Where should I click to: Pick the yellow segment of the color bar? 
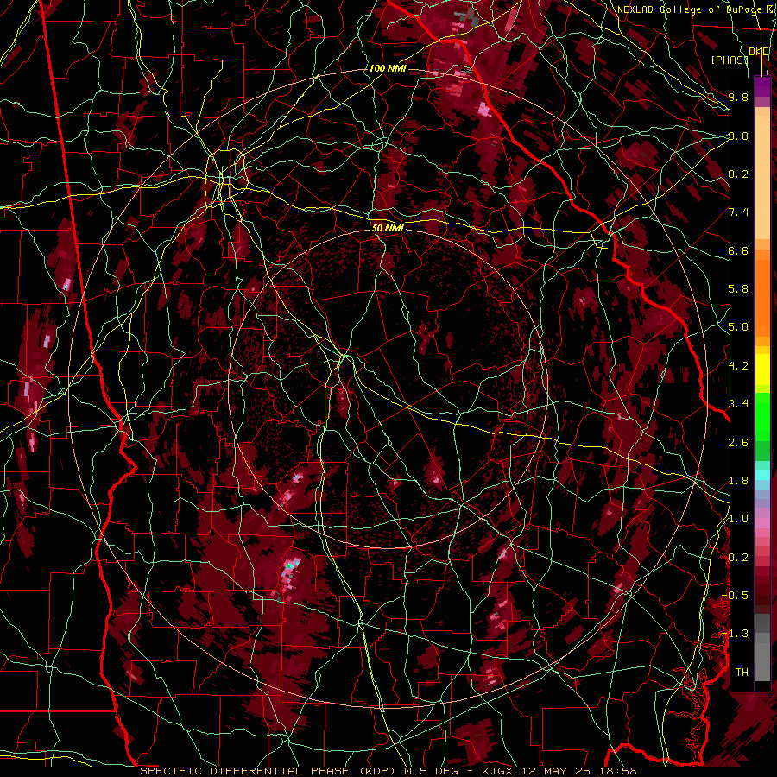(x=762, y=370)
